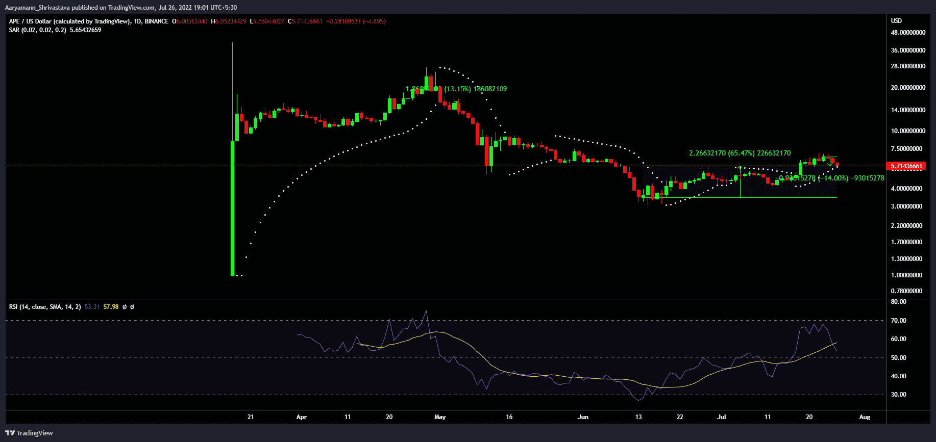
Task: Click the Apr label on the time axis
Action: click(x=302, y=417)
